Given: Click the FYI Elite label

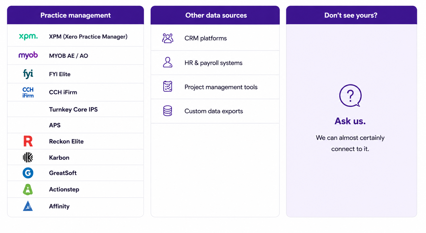Looking at the screenshot, I should tap(60, 74).
